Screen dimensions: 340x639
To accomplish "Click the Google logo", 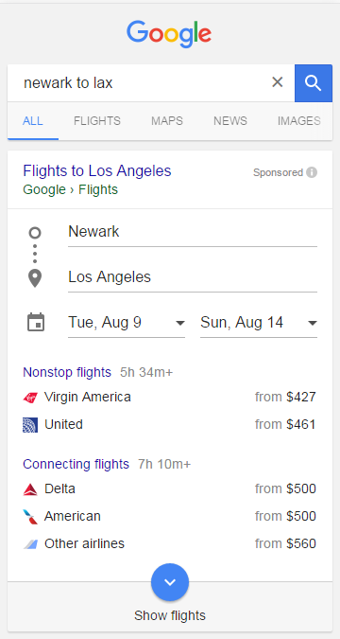I will pyautogui.click(x=169, y=34).
